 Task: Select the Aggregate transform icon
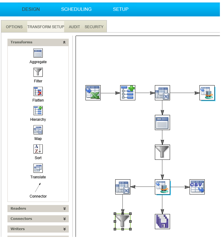pyautogui.click(x=38, y=53)
